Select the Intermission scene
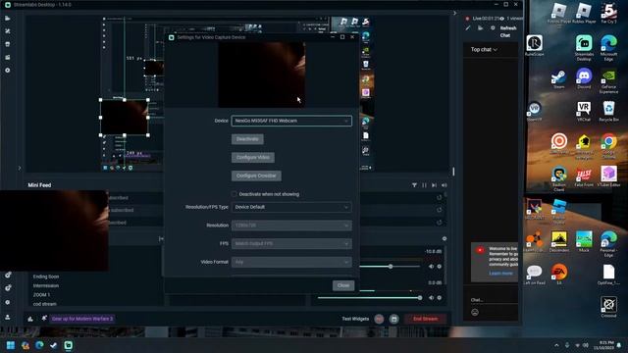The image size is (628, 353). [x=46, y=285]
